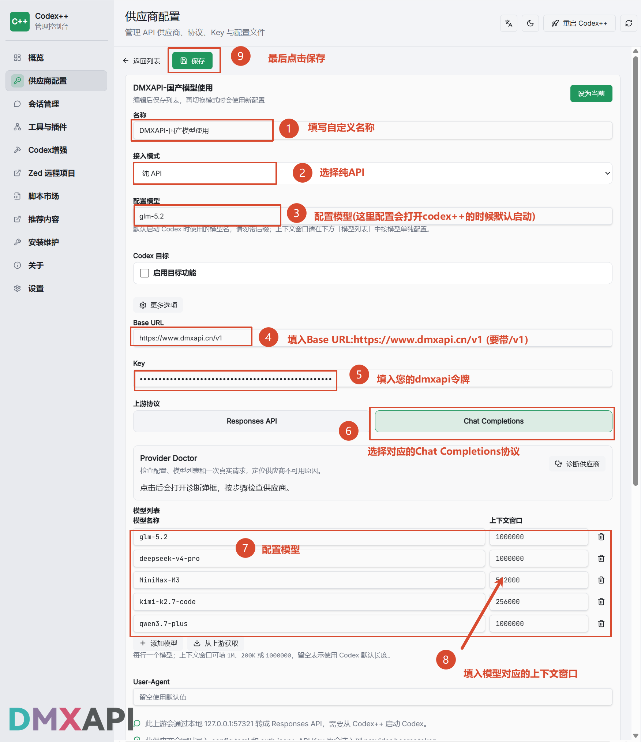
Task: Click 添加模型 button
Action: [158, 644]
